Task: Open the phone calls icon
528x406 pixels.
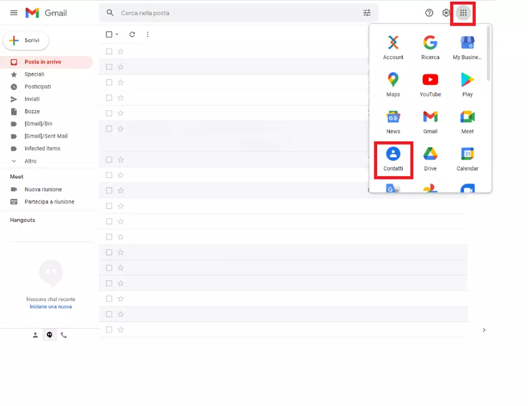Action: [63, 335]
